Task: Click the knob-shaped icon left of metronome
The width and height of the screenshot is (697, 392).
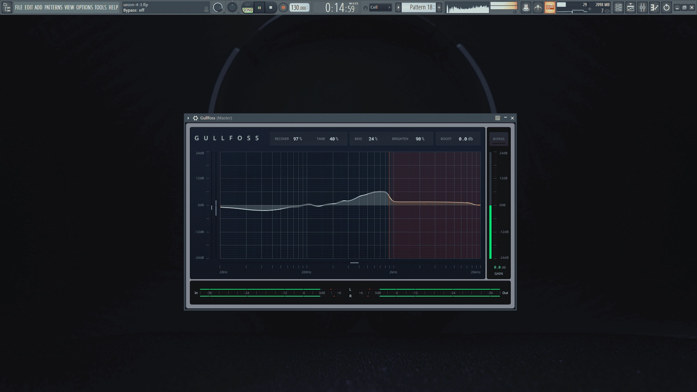Action: point(526,7)
